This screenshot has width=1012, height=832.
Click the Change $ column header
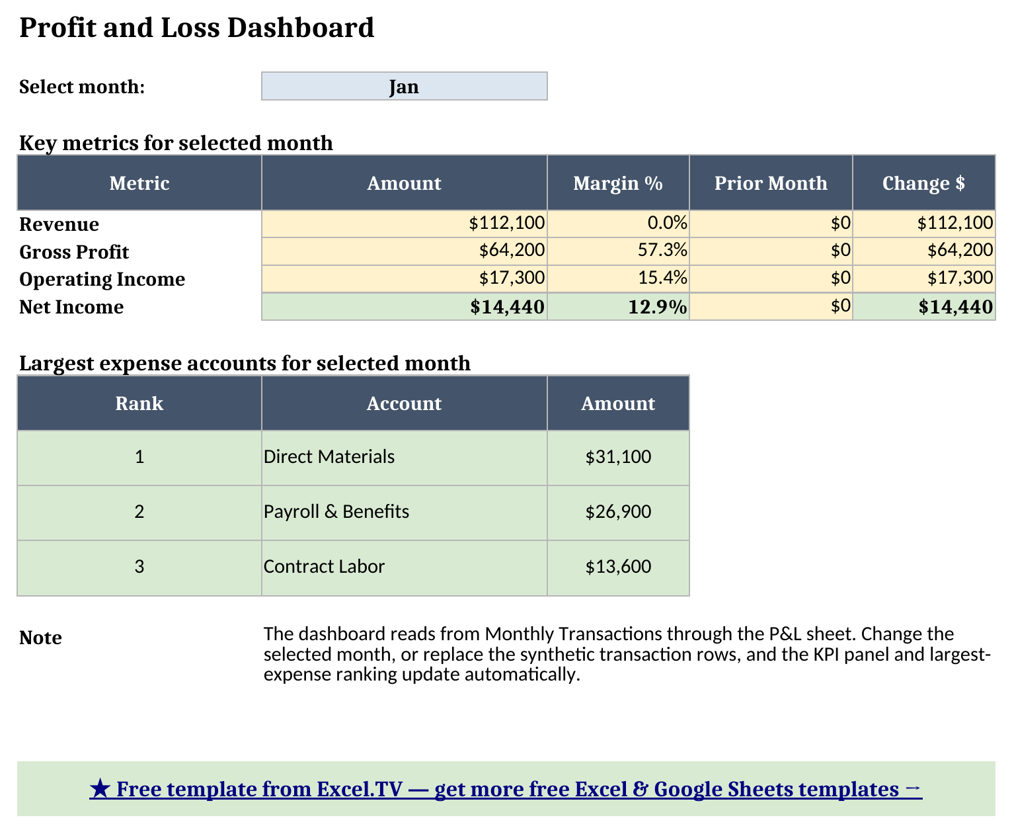(x=923, y=183)
